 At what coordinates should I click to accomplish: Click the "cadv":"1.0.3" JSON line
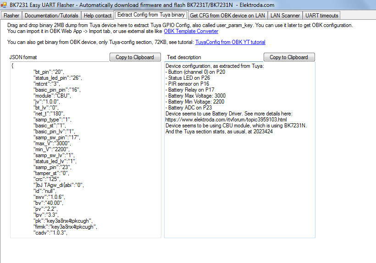50,233
